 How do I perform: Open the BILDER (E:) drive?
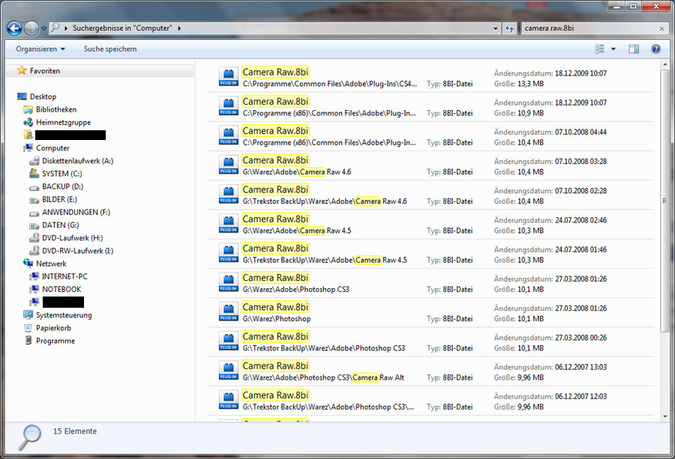[x=59, y=199]
